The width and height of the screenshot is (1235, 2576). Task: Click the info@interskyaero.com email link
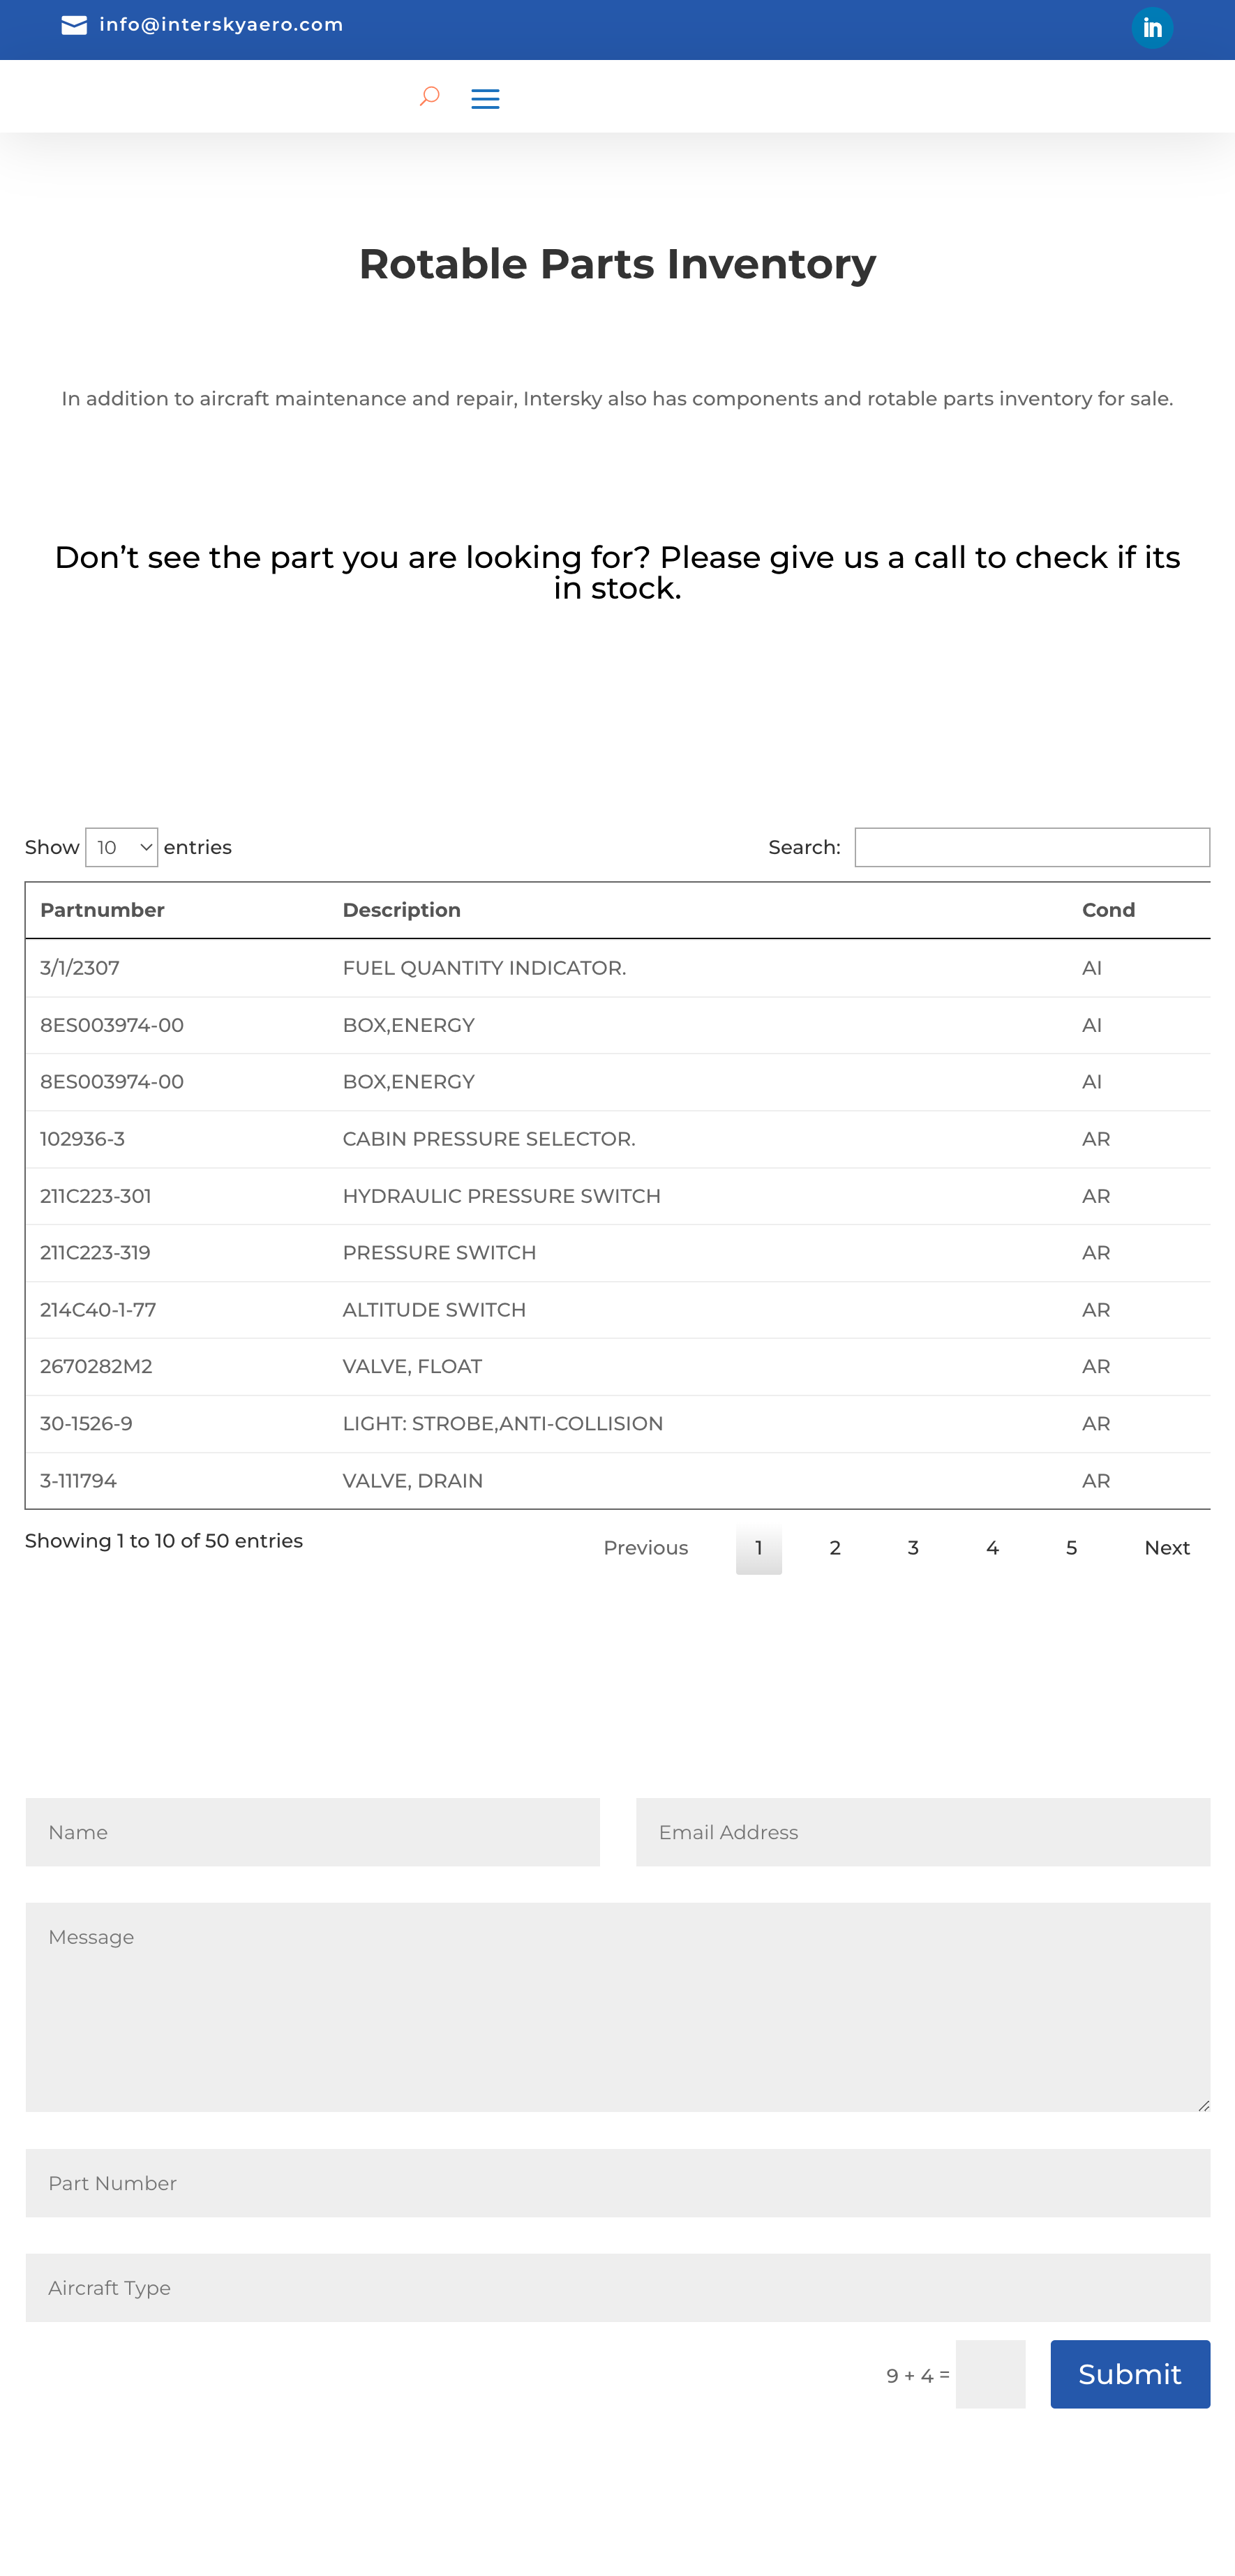point(220,24)
